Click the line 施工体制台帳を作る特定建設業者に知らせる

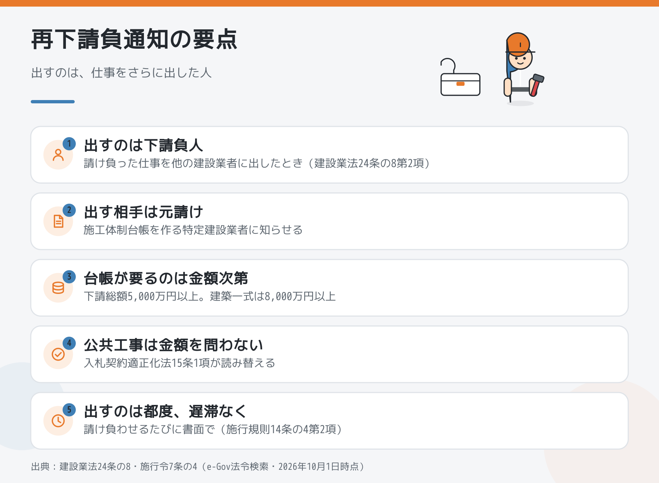pos(193,230)
